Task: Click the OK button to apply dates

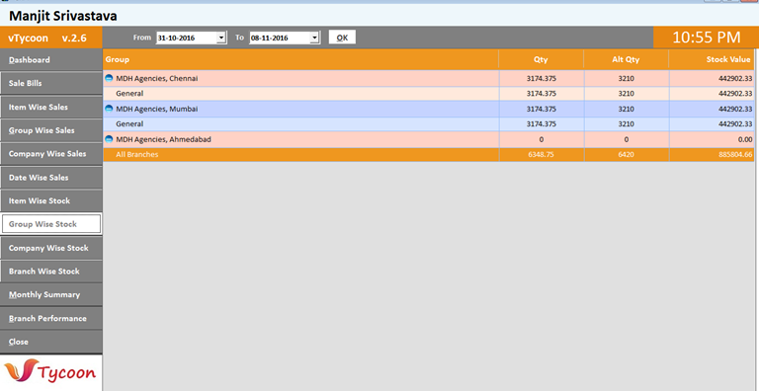Action: click(x=342, y=38)
